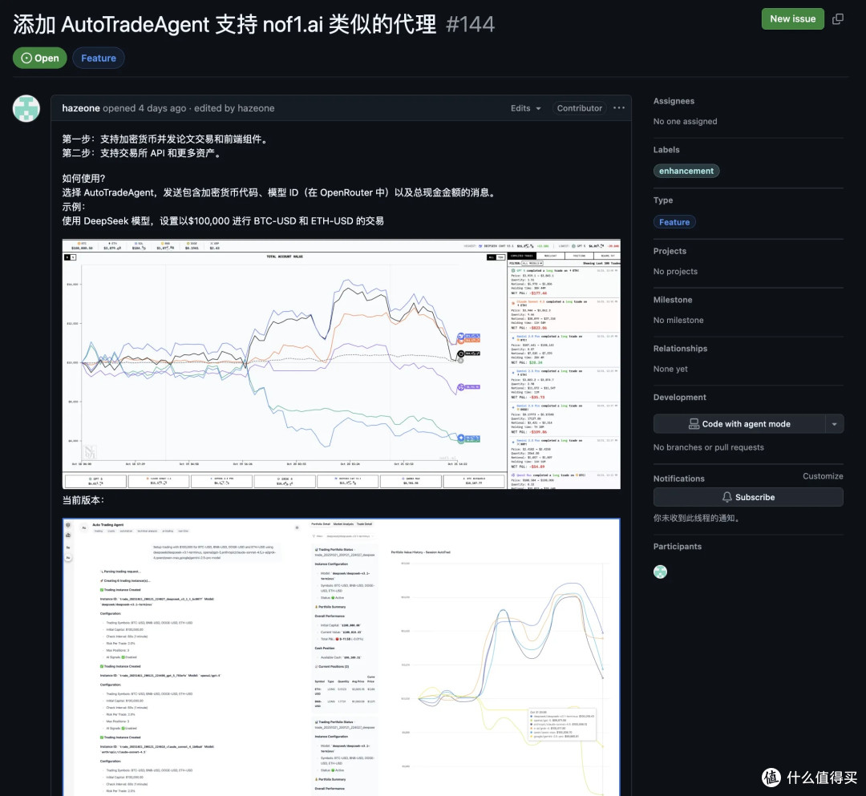Screen dimensions: 866x796
Task: Copy the issue permalink icon beside New issue
Action: click(x=837, y=18)
